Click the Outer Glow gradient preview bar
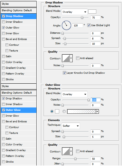Screen dimensions: 122x166 pos(82,111)
